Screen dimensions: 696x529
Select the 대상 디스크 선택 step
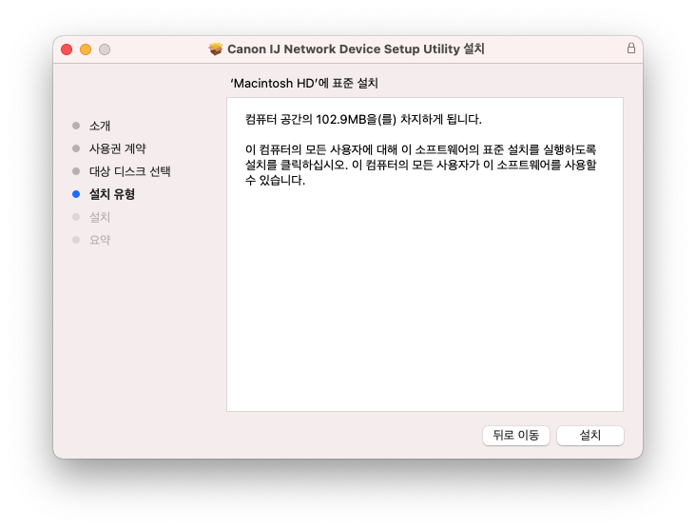(x=129, y=171)
